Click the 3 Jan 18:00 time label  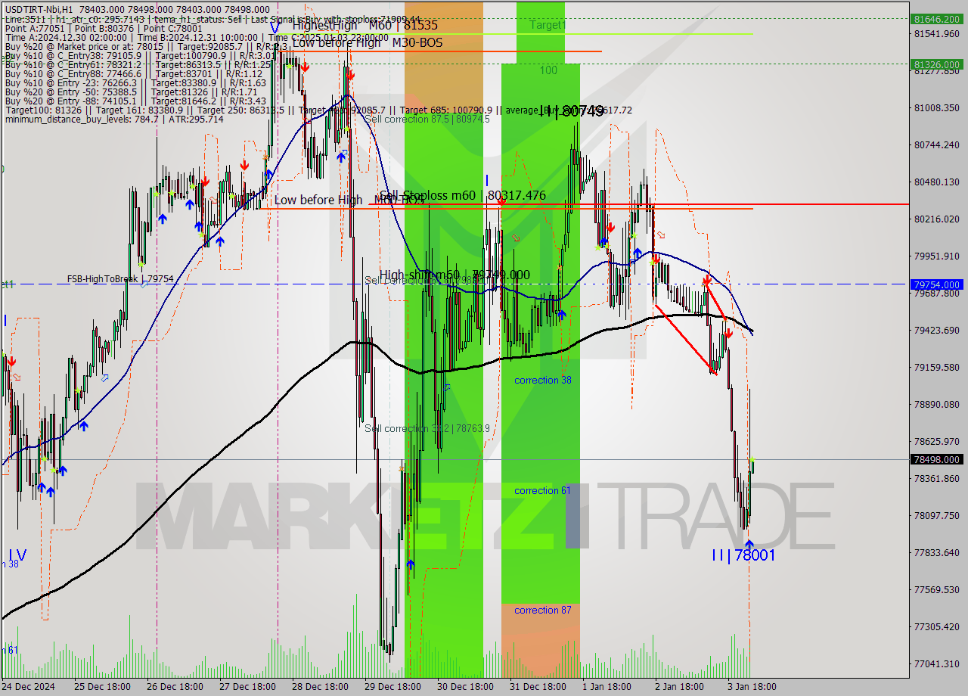[752, 687]
